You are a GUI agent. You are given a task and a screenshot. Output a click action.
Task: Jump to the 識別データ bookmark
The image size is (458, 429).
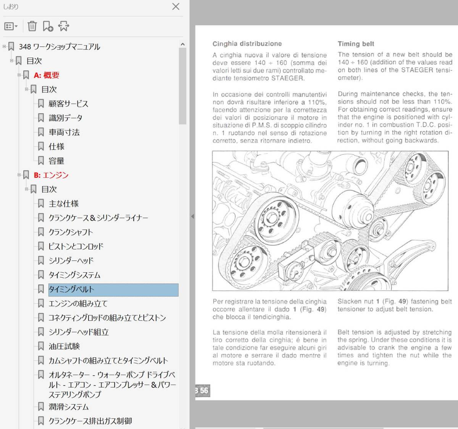point(65,118)
